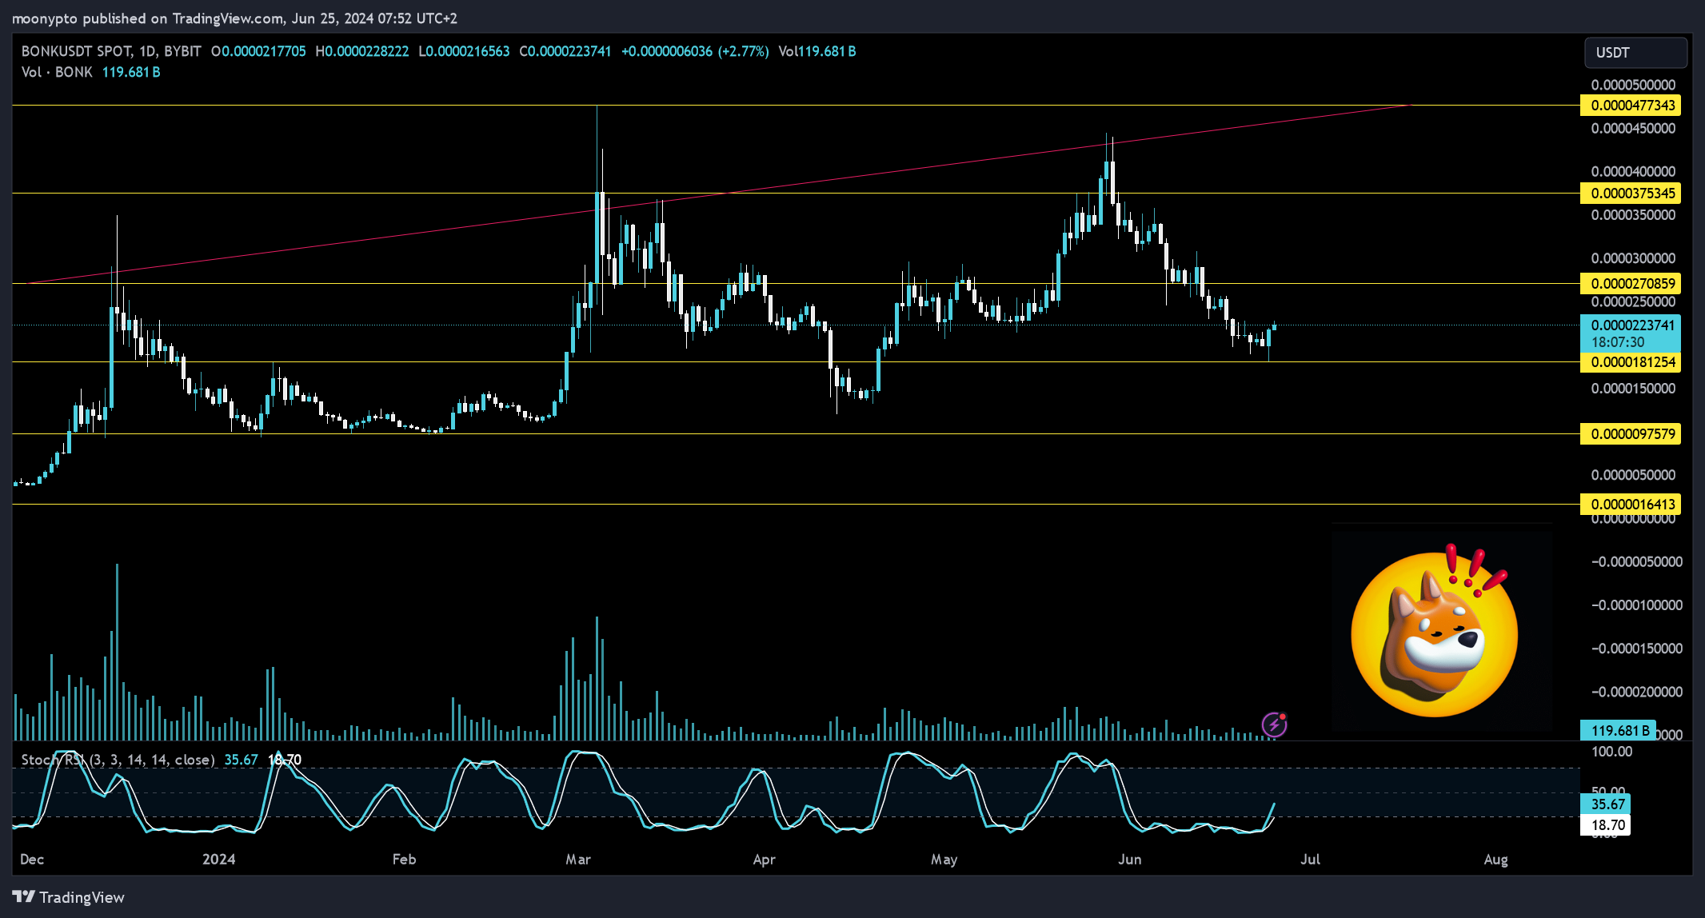Screen dimensions: 1705x918
Task: Click the Vol · BONK indicator label
Action: [x=57, y=72]
